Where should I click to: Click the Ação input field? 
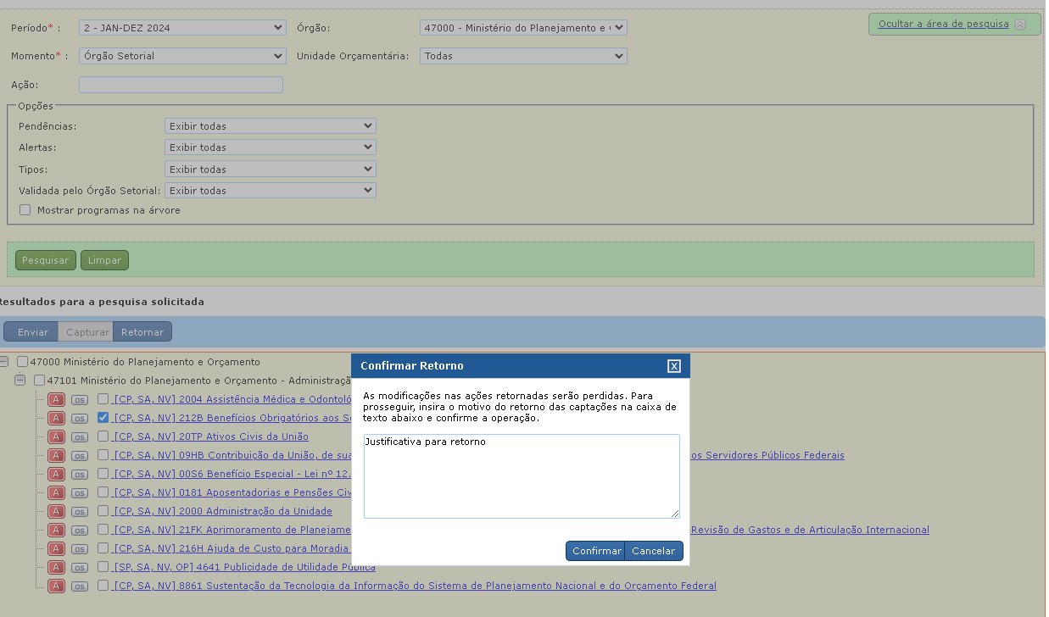[x=181, y=85]
